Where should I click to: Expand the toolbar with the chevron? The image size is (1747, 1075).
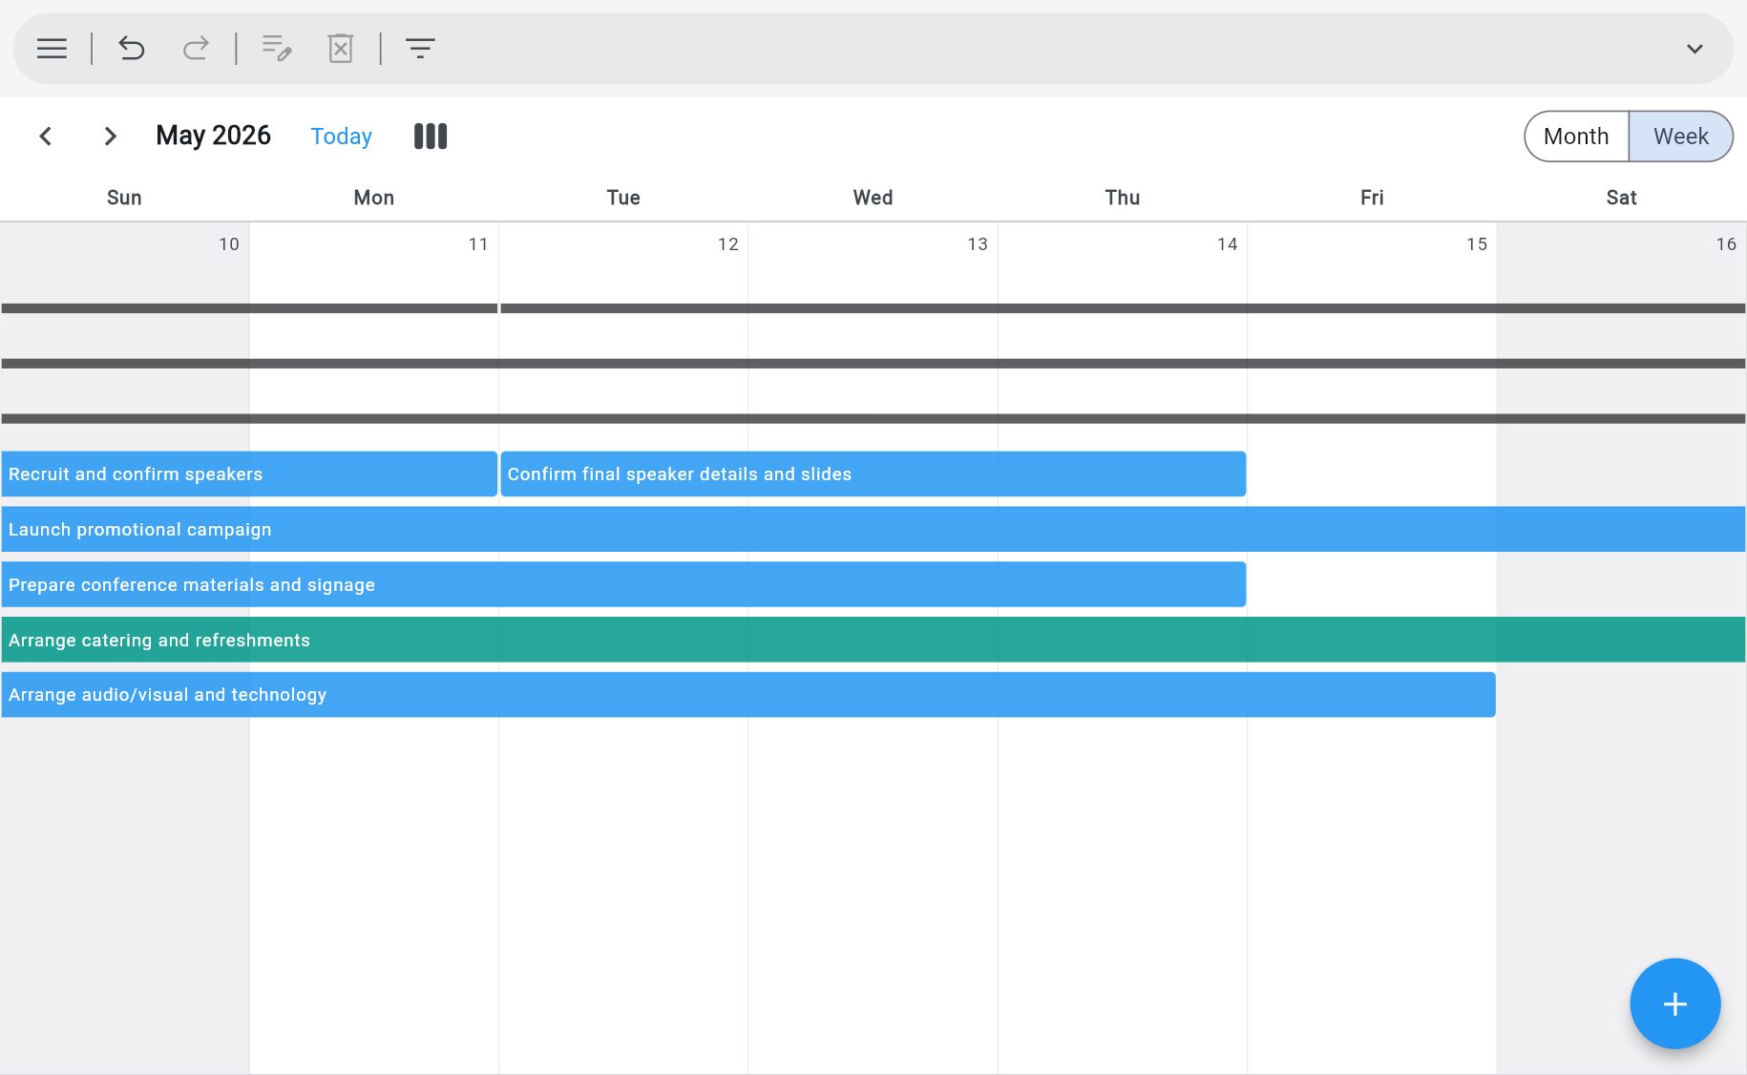coord(1694,48)
